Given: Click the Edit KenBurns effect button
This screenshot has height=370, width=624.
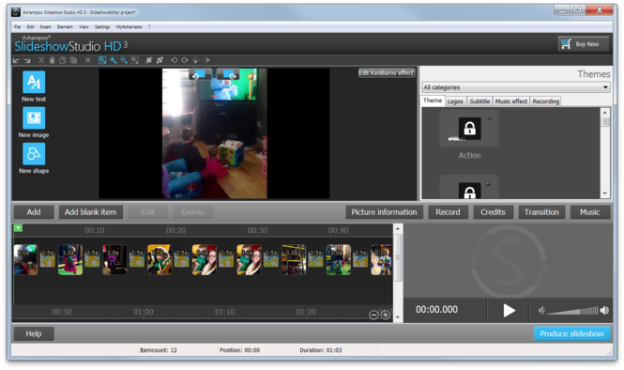Looking at the screenshot, I should 387,73.
